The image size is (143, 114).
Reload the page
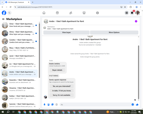click(11, 7)
